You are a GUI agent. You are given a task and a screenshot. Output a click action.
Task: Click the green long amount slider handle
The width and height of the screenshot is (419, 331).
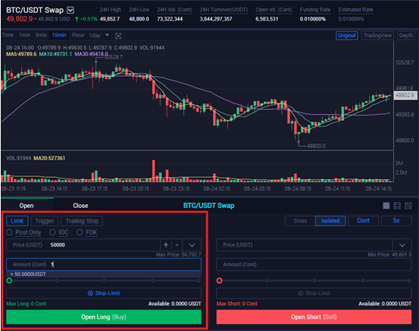point(9,281)
